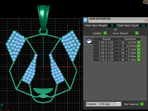Select the panda nose mesh in the viewport

click(x=43, y=91)
